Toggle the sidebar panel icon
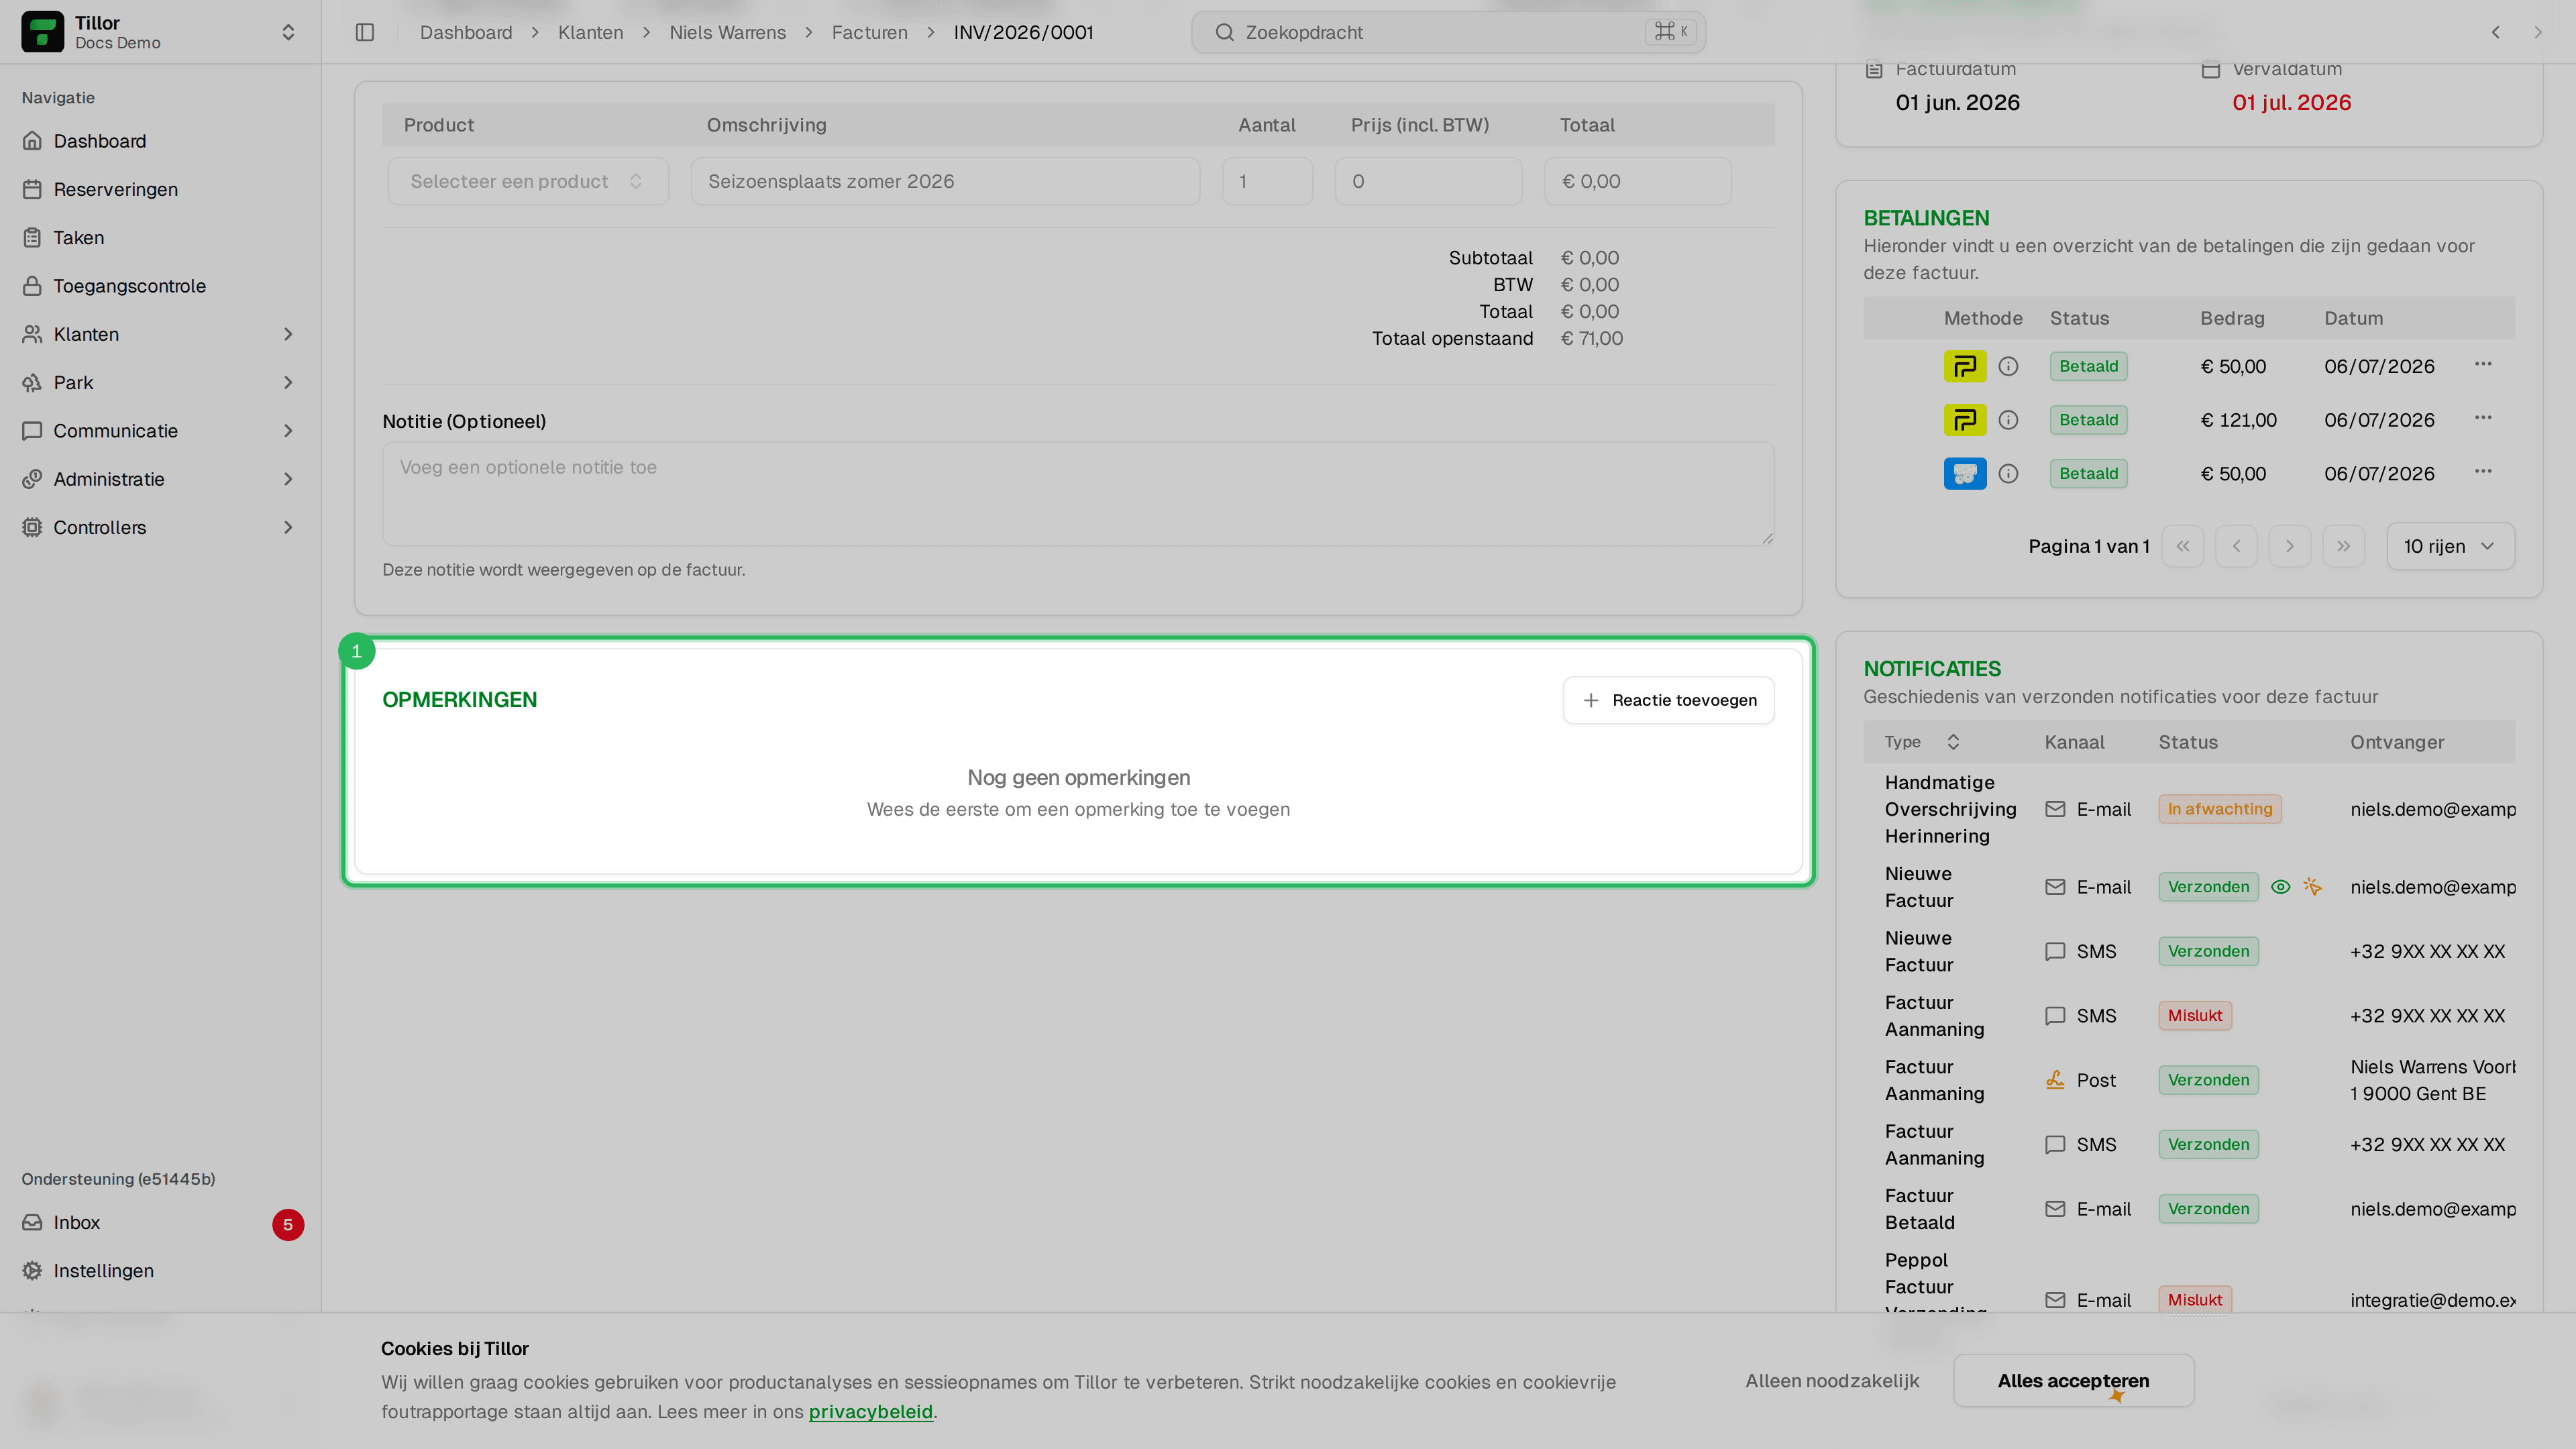 tap(365, 32)
